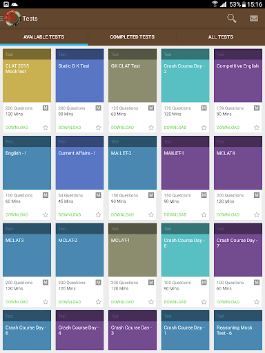The image size is (265, 353).
Task: Click the M badge on MCLAT-1
Action: 151,282
